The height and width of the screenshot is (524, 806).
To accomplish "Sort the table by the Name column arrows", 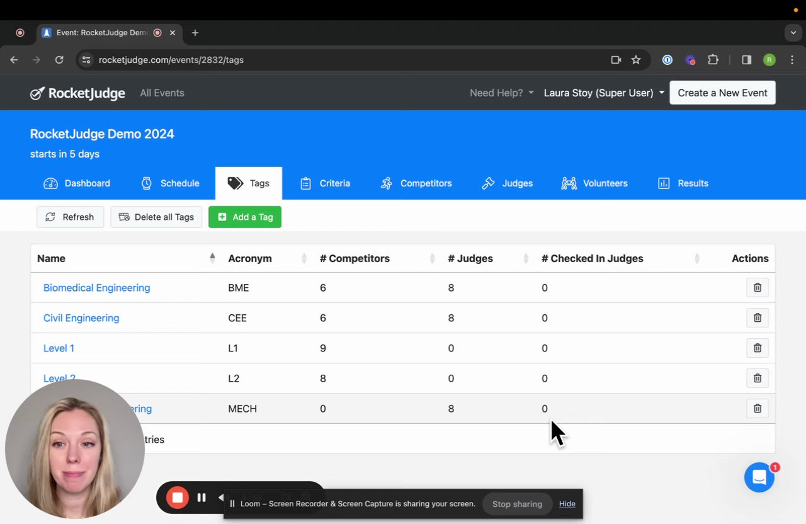I will 212,258.
